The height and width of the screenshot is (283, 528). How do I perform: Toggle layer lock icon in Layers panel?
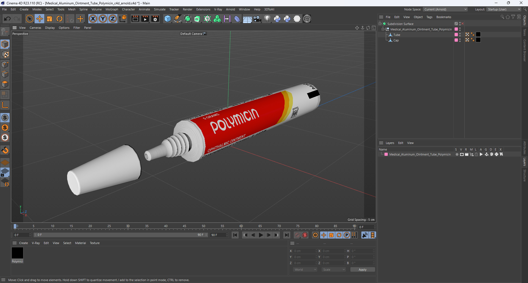476,154
